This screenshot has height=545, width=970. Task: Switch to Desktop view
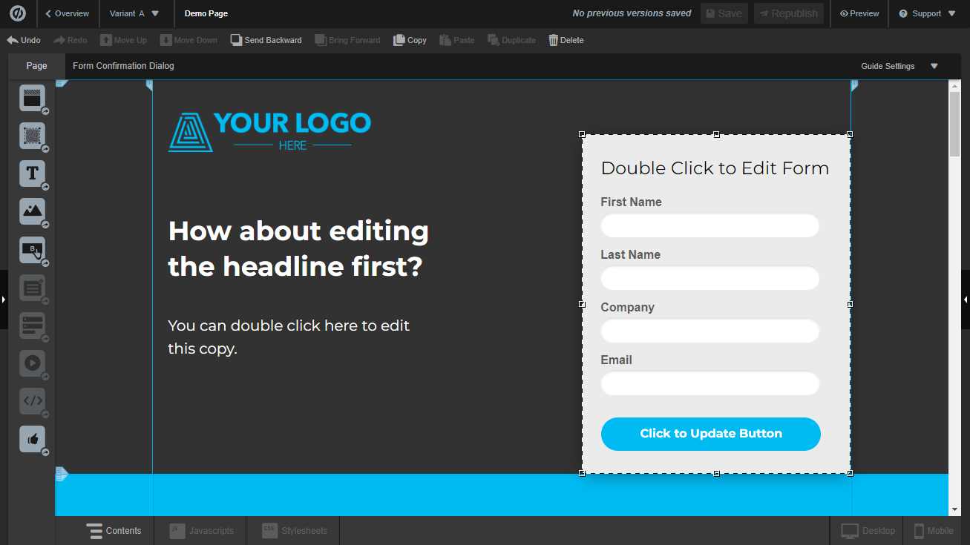tap(868, 531)
